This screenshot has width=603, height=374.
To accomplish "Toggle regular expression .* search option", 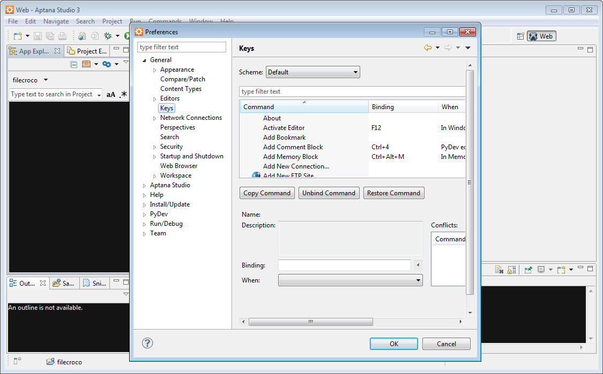I will point(123,95).
